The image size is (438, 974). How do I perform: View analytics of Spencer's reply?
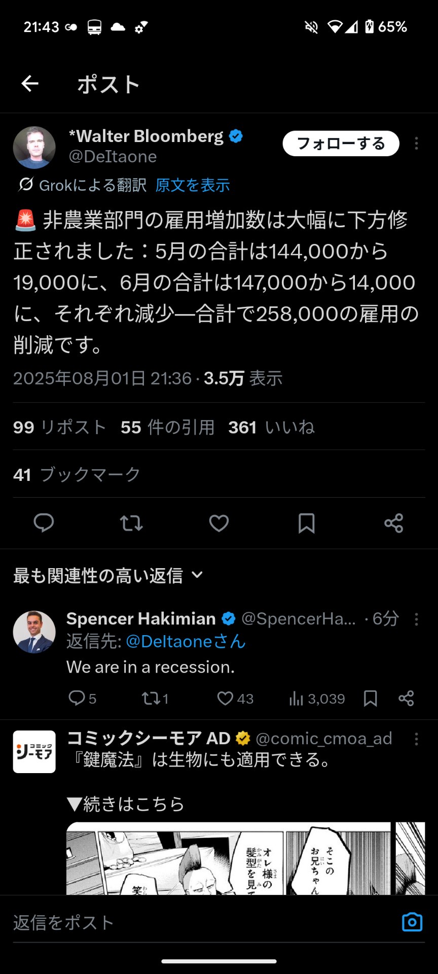click(x=317, y=699)
